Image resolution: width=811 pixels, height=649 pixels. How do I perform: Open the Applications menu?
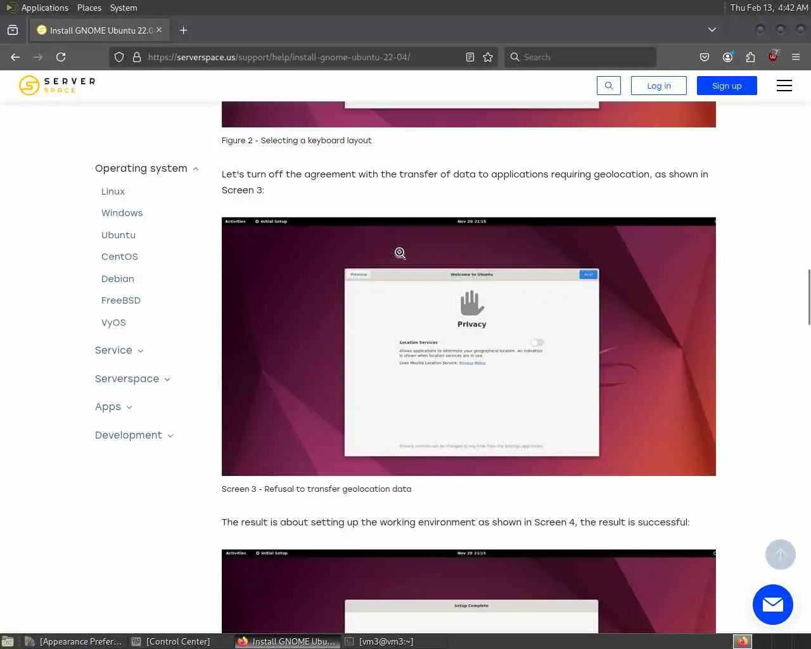tap(37, 8)
